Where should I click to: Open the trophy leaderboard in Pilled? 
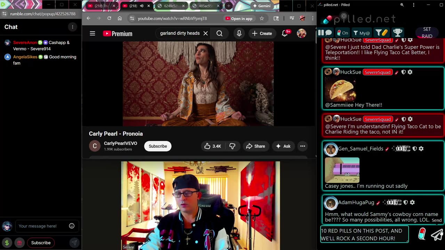pos(398,33)
